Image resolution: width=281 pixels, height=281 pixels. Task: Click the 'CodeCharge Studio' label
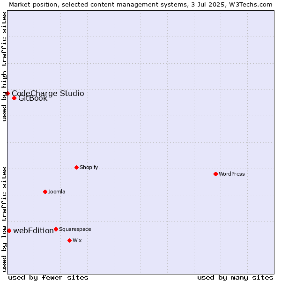tap(48, 93)
